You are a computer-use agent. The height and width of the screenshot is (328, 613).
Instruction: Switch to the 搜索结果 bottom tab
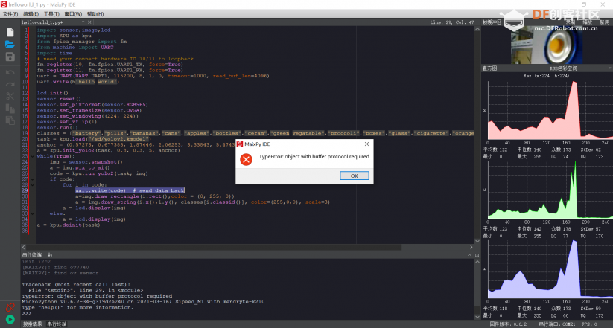[33, 324]
